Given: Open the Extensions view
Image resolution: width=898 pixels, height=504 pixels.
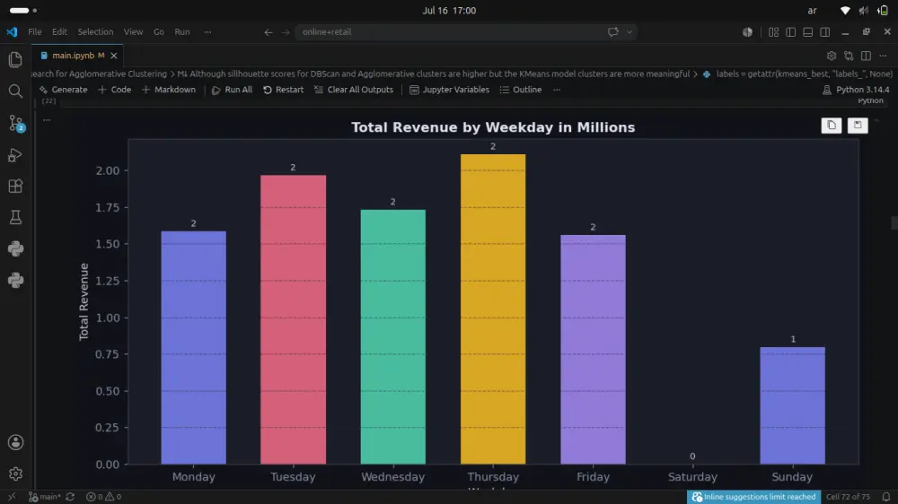Looking at the screenshot, I should click(x=15, y=186).
